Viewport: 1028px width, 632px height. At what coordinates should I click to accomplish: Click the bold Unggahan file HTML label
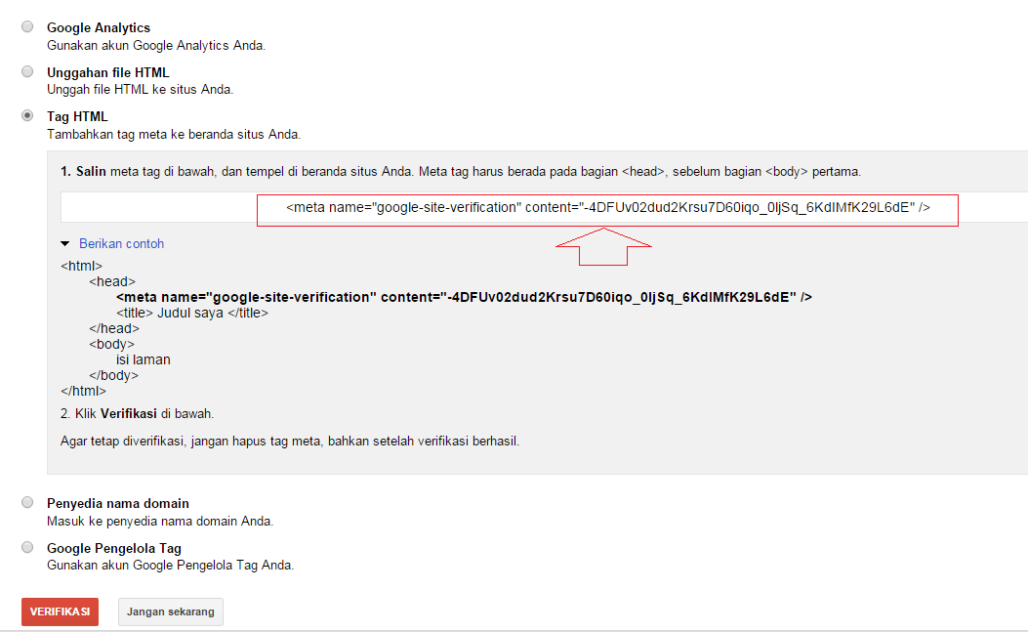[x=107, y=72]
